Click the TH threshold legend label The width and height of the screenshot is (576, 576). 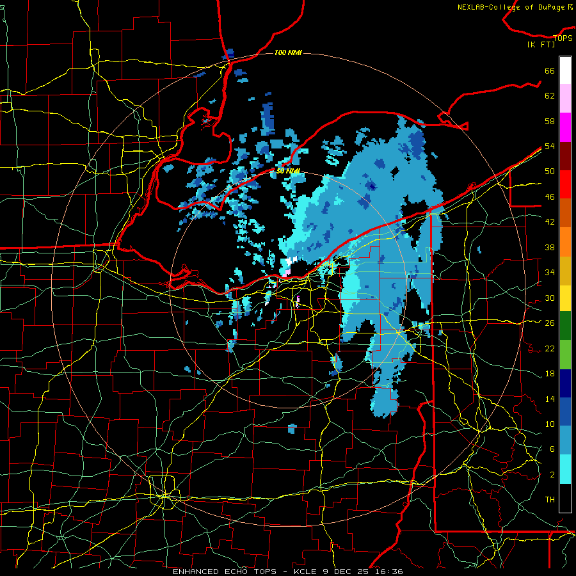(550, 499)
